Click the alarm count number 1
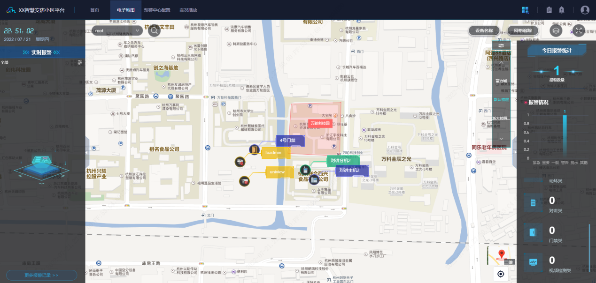Image resolution: width=596 pixels, height=283 pixels. (x=557, y=71)
